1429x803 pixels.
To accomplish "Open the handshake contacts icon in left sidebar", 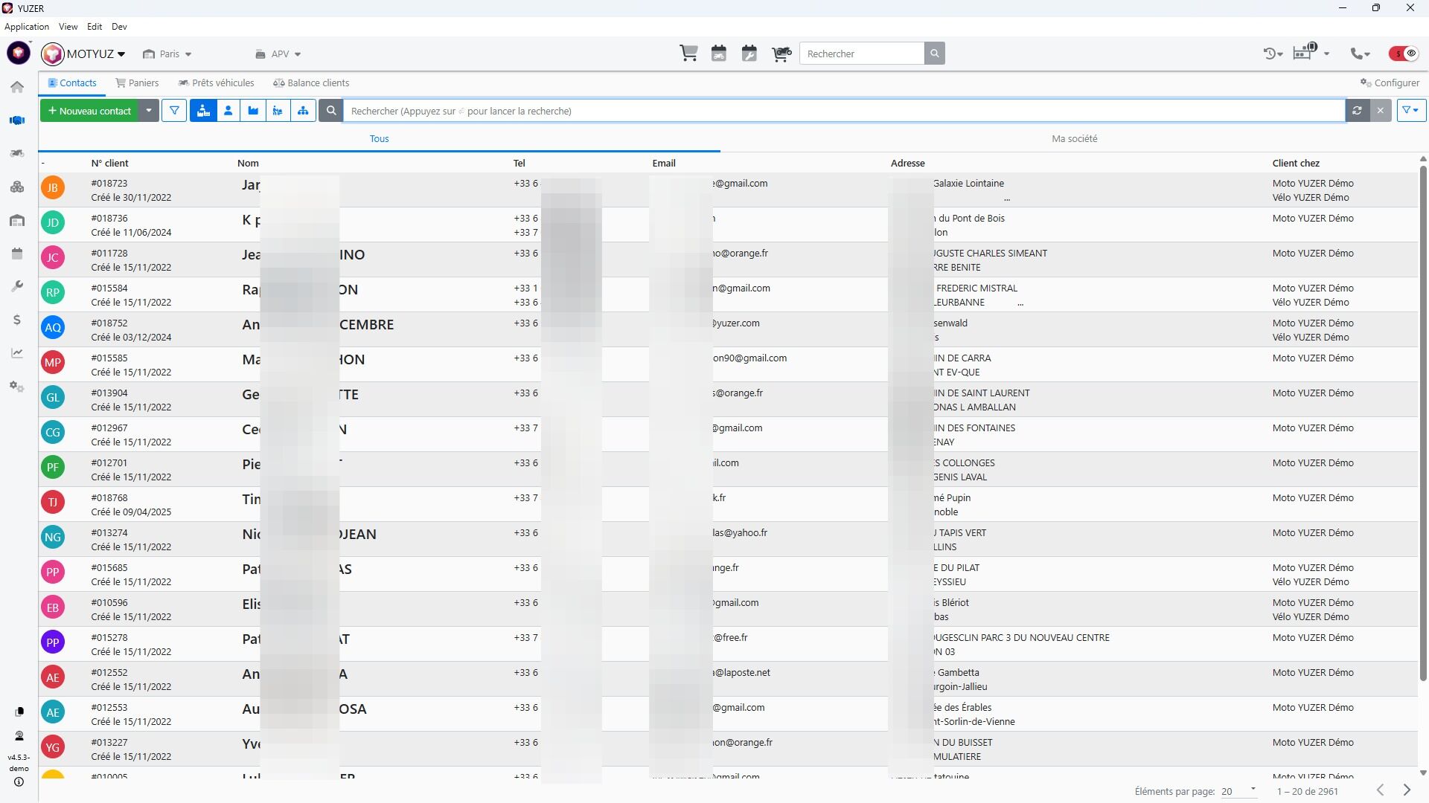I will pos(17,120).
